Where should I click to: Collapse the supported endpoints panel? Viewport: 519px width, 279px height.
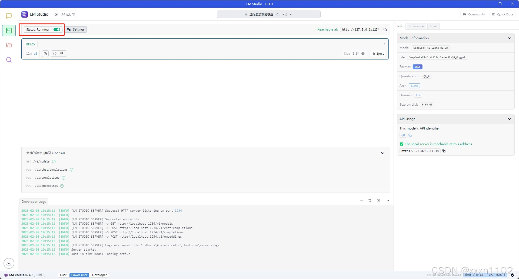pyautogui.click(x=383, y=153)
